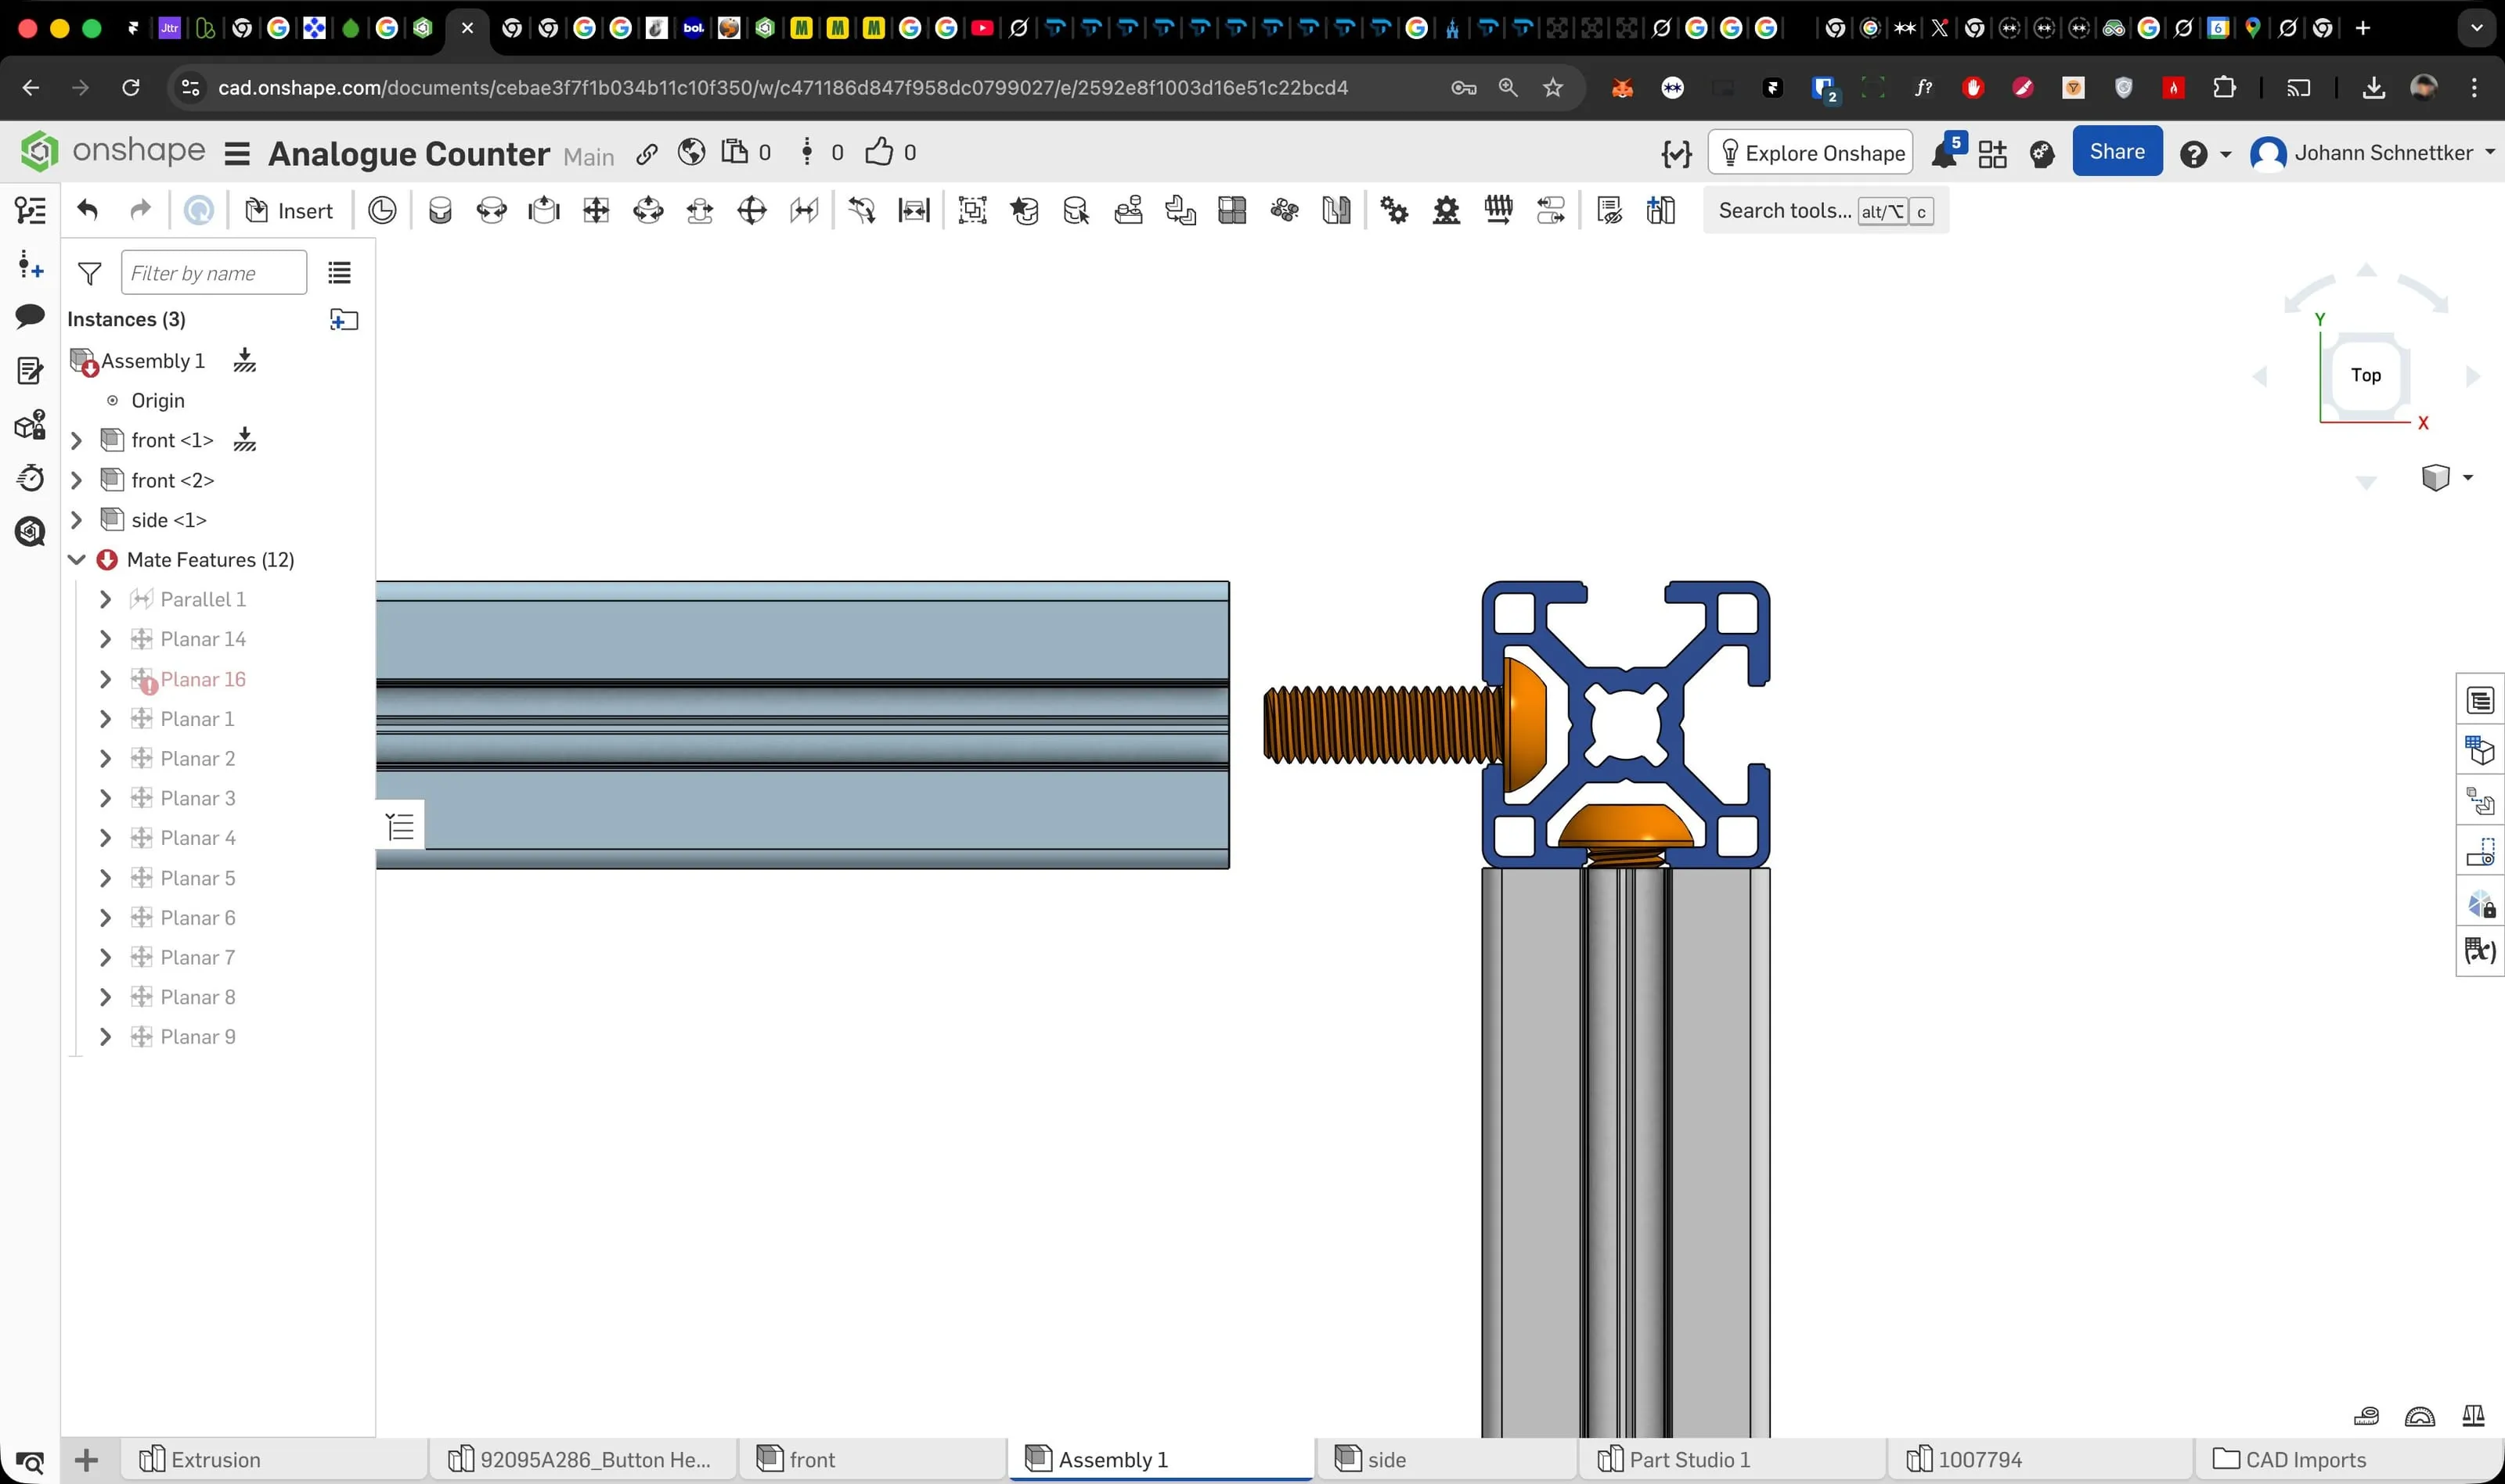
Task: Click the Undo arrow in the toolbar
Action: pos(87,210)
